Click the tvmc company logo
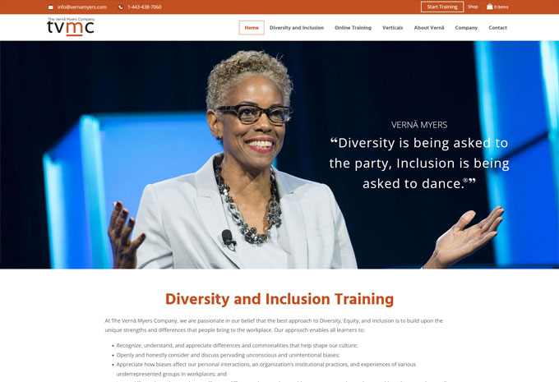Viewport: 559px width, 382px height. tap(71, 27)
